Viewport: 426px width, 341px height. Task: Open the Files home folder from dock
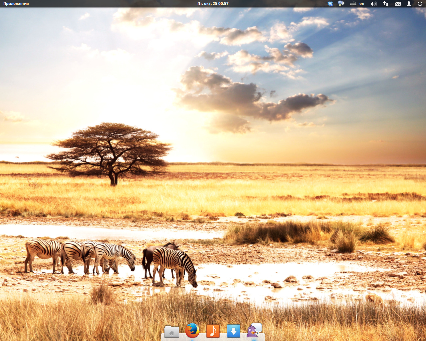(172, 331)
